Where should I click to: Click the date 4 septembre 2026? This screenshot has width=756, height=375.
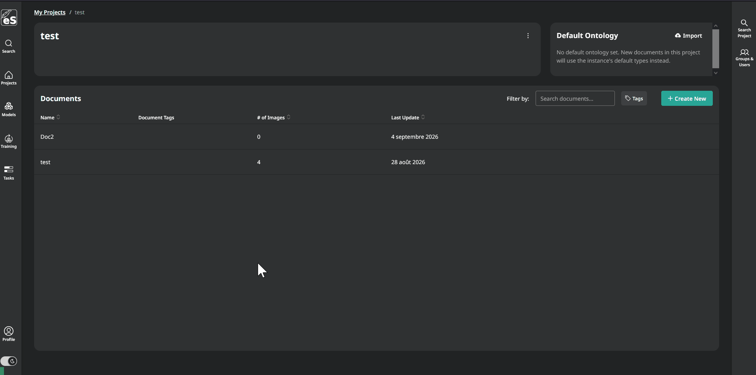click(415, 137)
